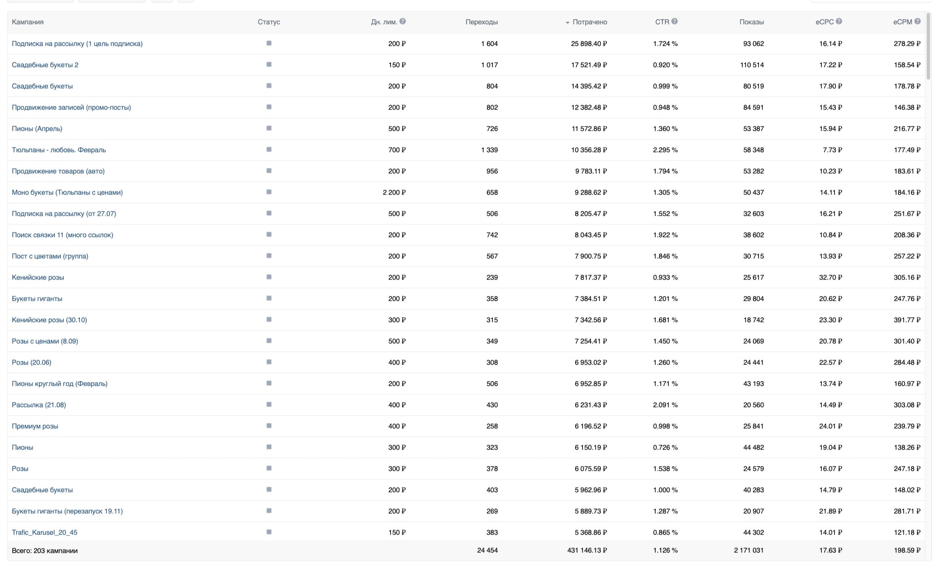
Task: Click CTR column help question icon
Action: (674, 21)
